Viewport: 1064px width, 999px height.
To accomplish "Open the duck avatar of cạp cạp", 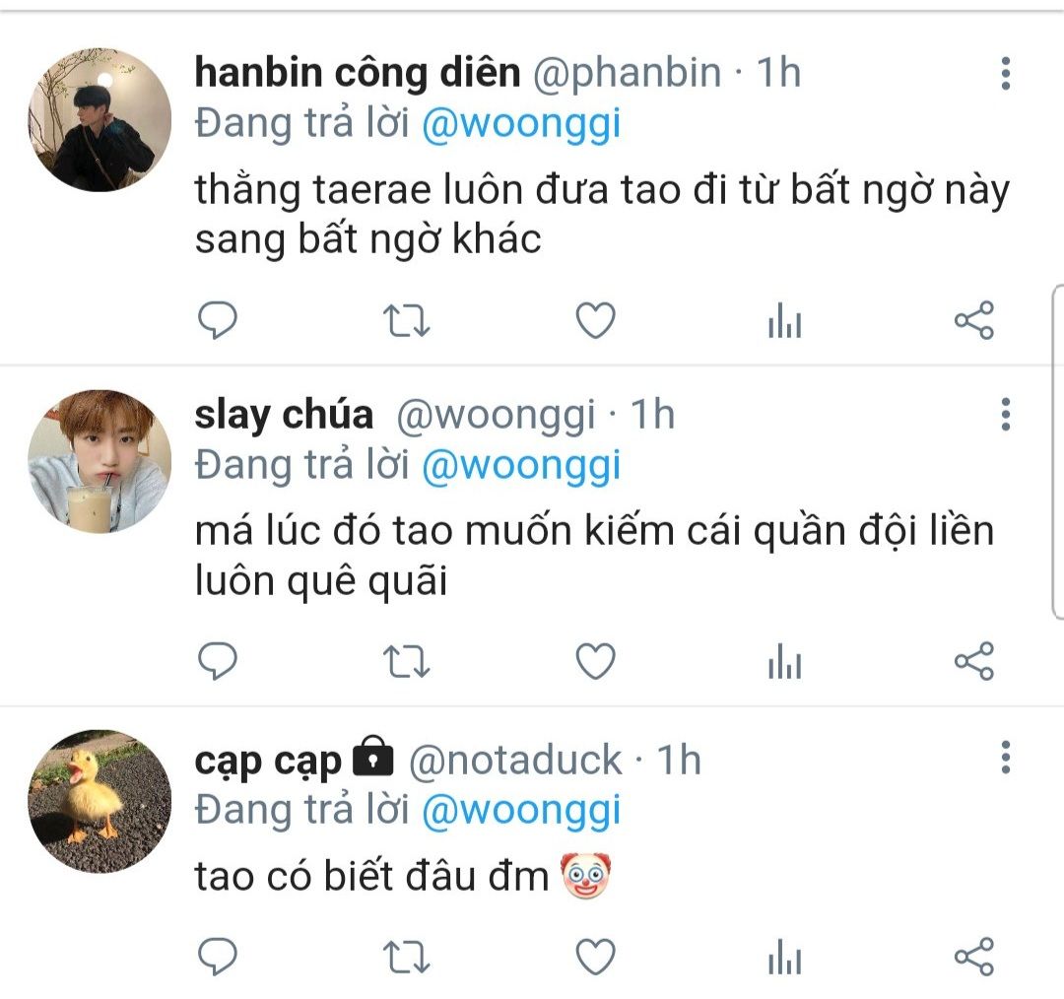I will [100, 801].
